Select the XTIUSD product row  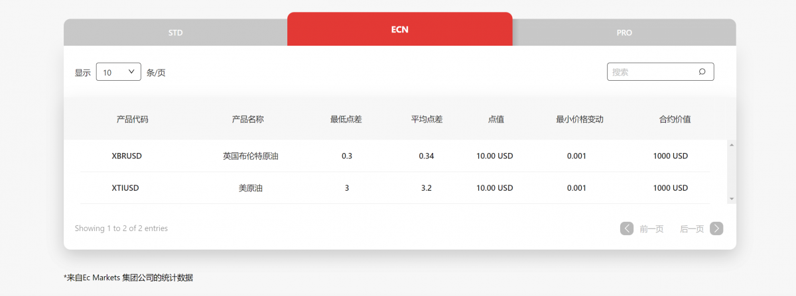pyautogui.click(x=125, y=188)
